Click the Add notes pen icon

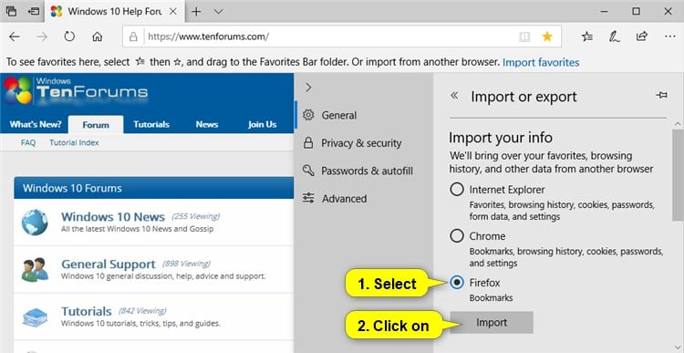click(x=614, y=36)
